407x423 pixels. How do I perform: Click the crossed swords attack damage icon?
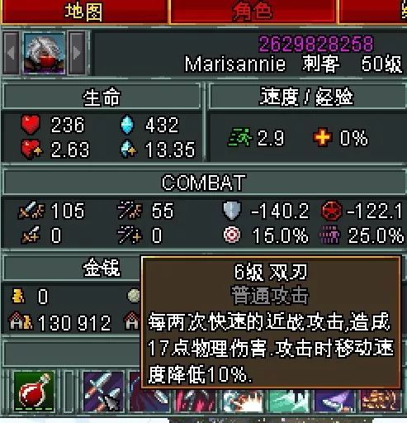[x=31, y=211]
